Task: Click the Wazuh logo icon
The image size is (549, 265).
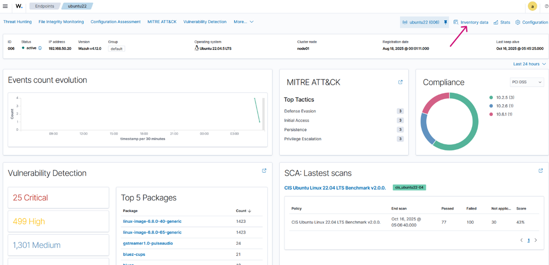Action: 19,6
